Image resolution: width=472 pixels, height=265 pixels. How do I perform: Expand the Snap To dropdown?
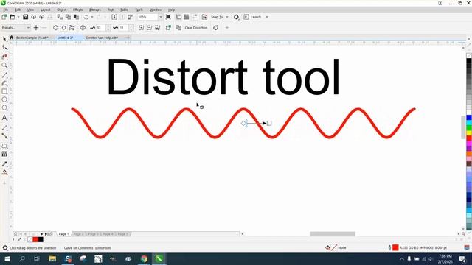point(227,17)
